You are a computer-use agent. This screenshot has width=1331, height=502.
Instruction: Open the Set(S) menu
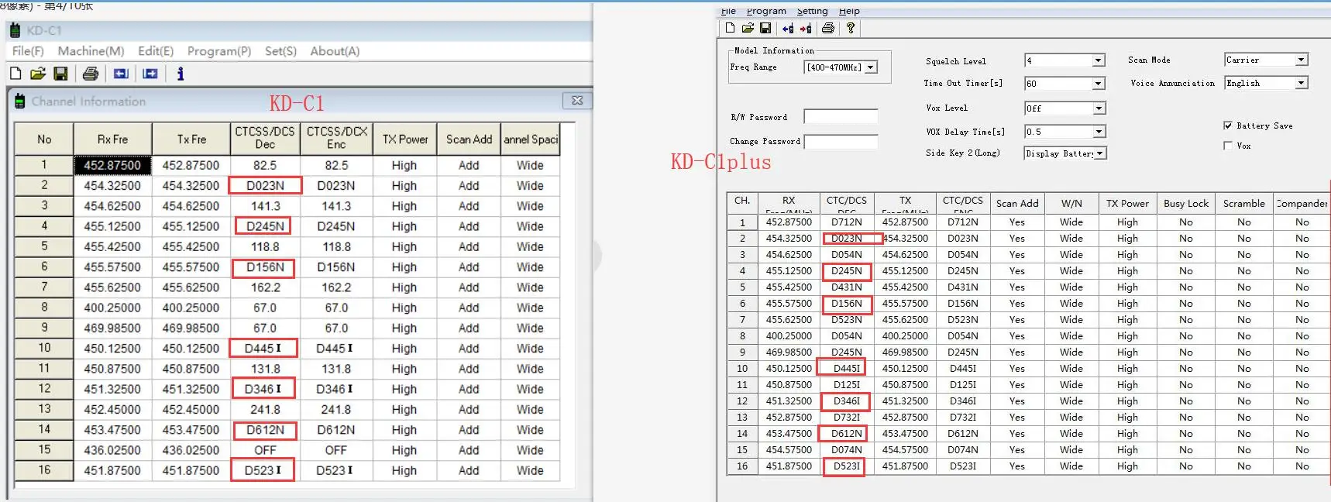pyautogui.click(x=280, y=51)
